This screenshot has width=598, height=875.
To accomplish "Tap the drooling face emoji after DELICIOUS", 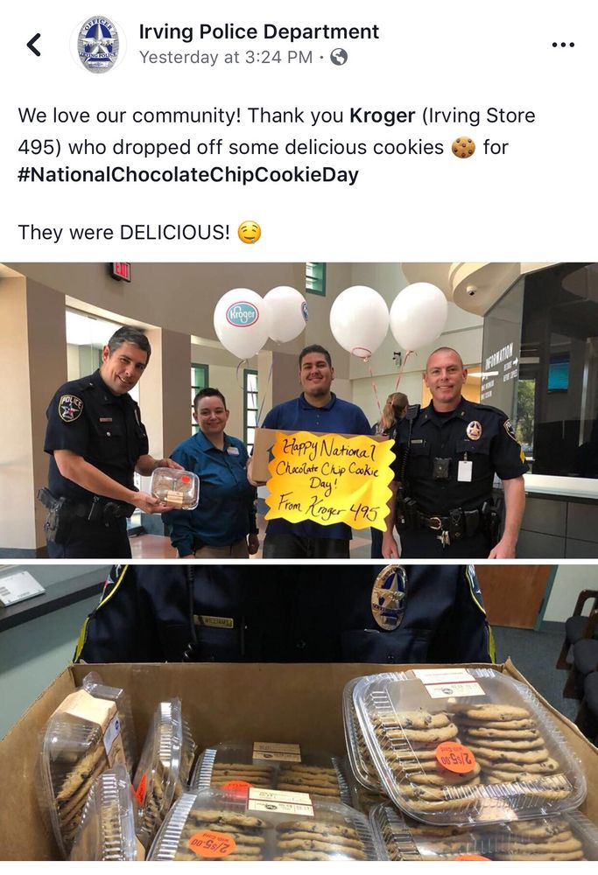I will 249,233.
